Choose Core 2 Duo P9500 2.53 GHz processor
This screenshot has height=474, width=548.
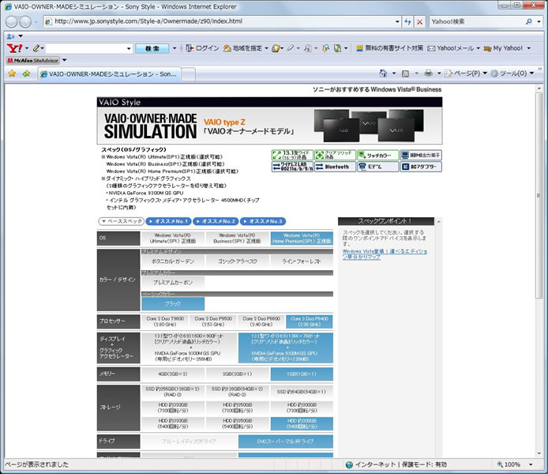213,322
